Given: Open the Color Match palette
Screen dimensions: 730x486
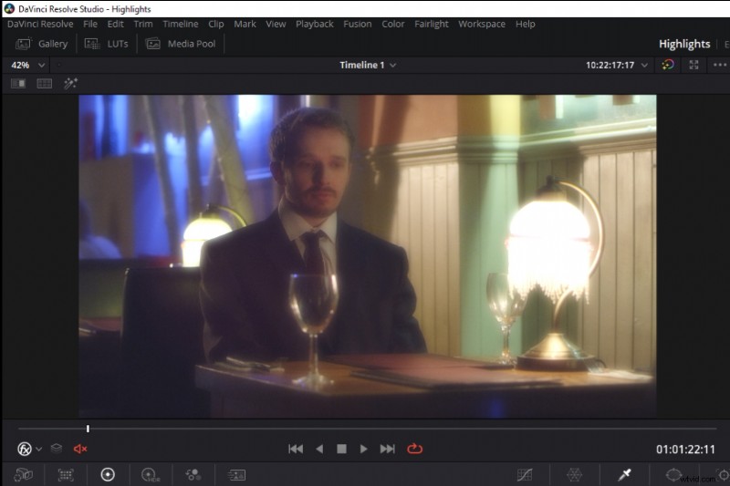Looking at the screenshot, I should [66, 475].
